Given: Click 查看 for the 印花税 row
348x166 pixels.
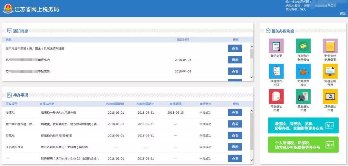Looking at the screenshot, I should pyautogui.click(x=235, y=135).
